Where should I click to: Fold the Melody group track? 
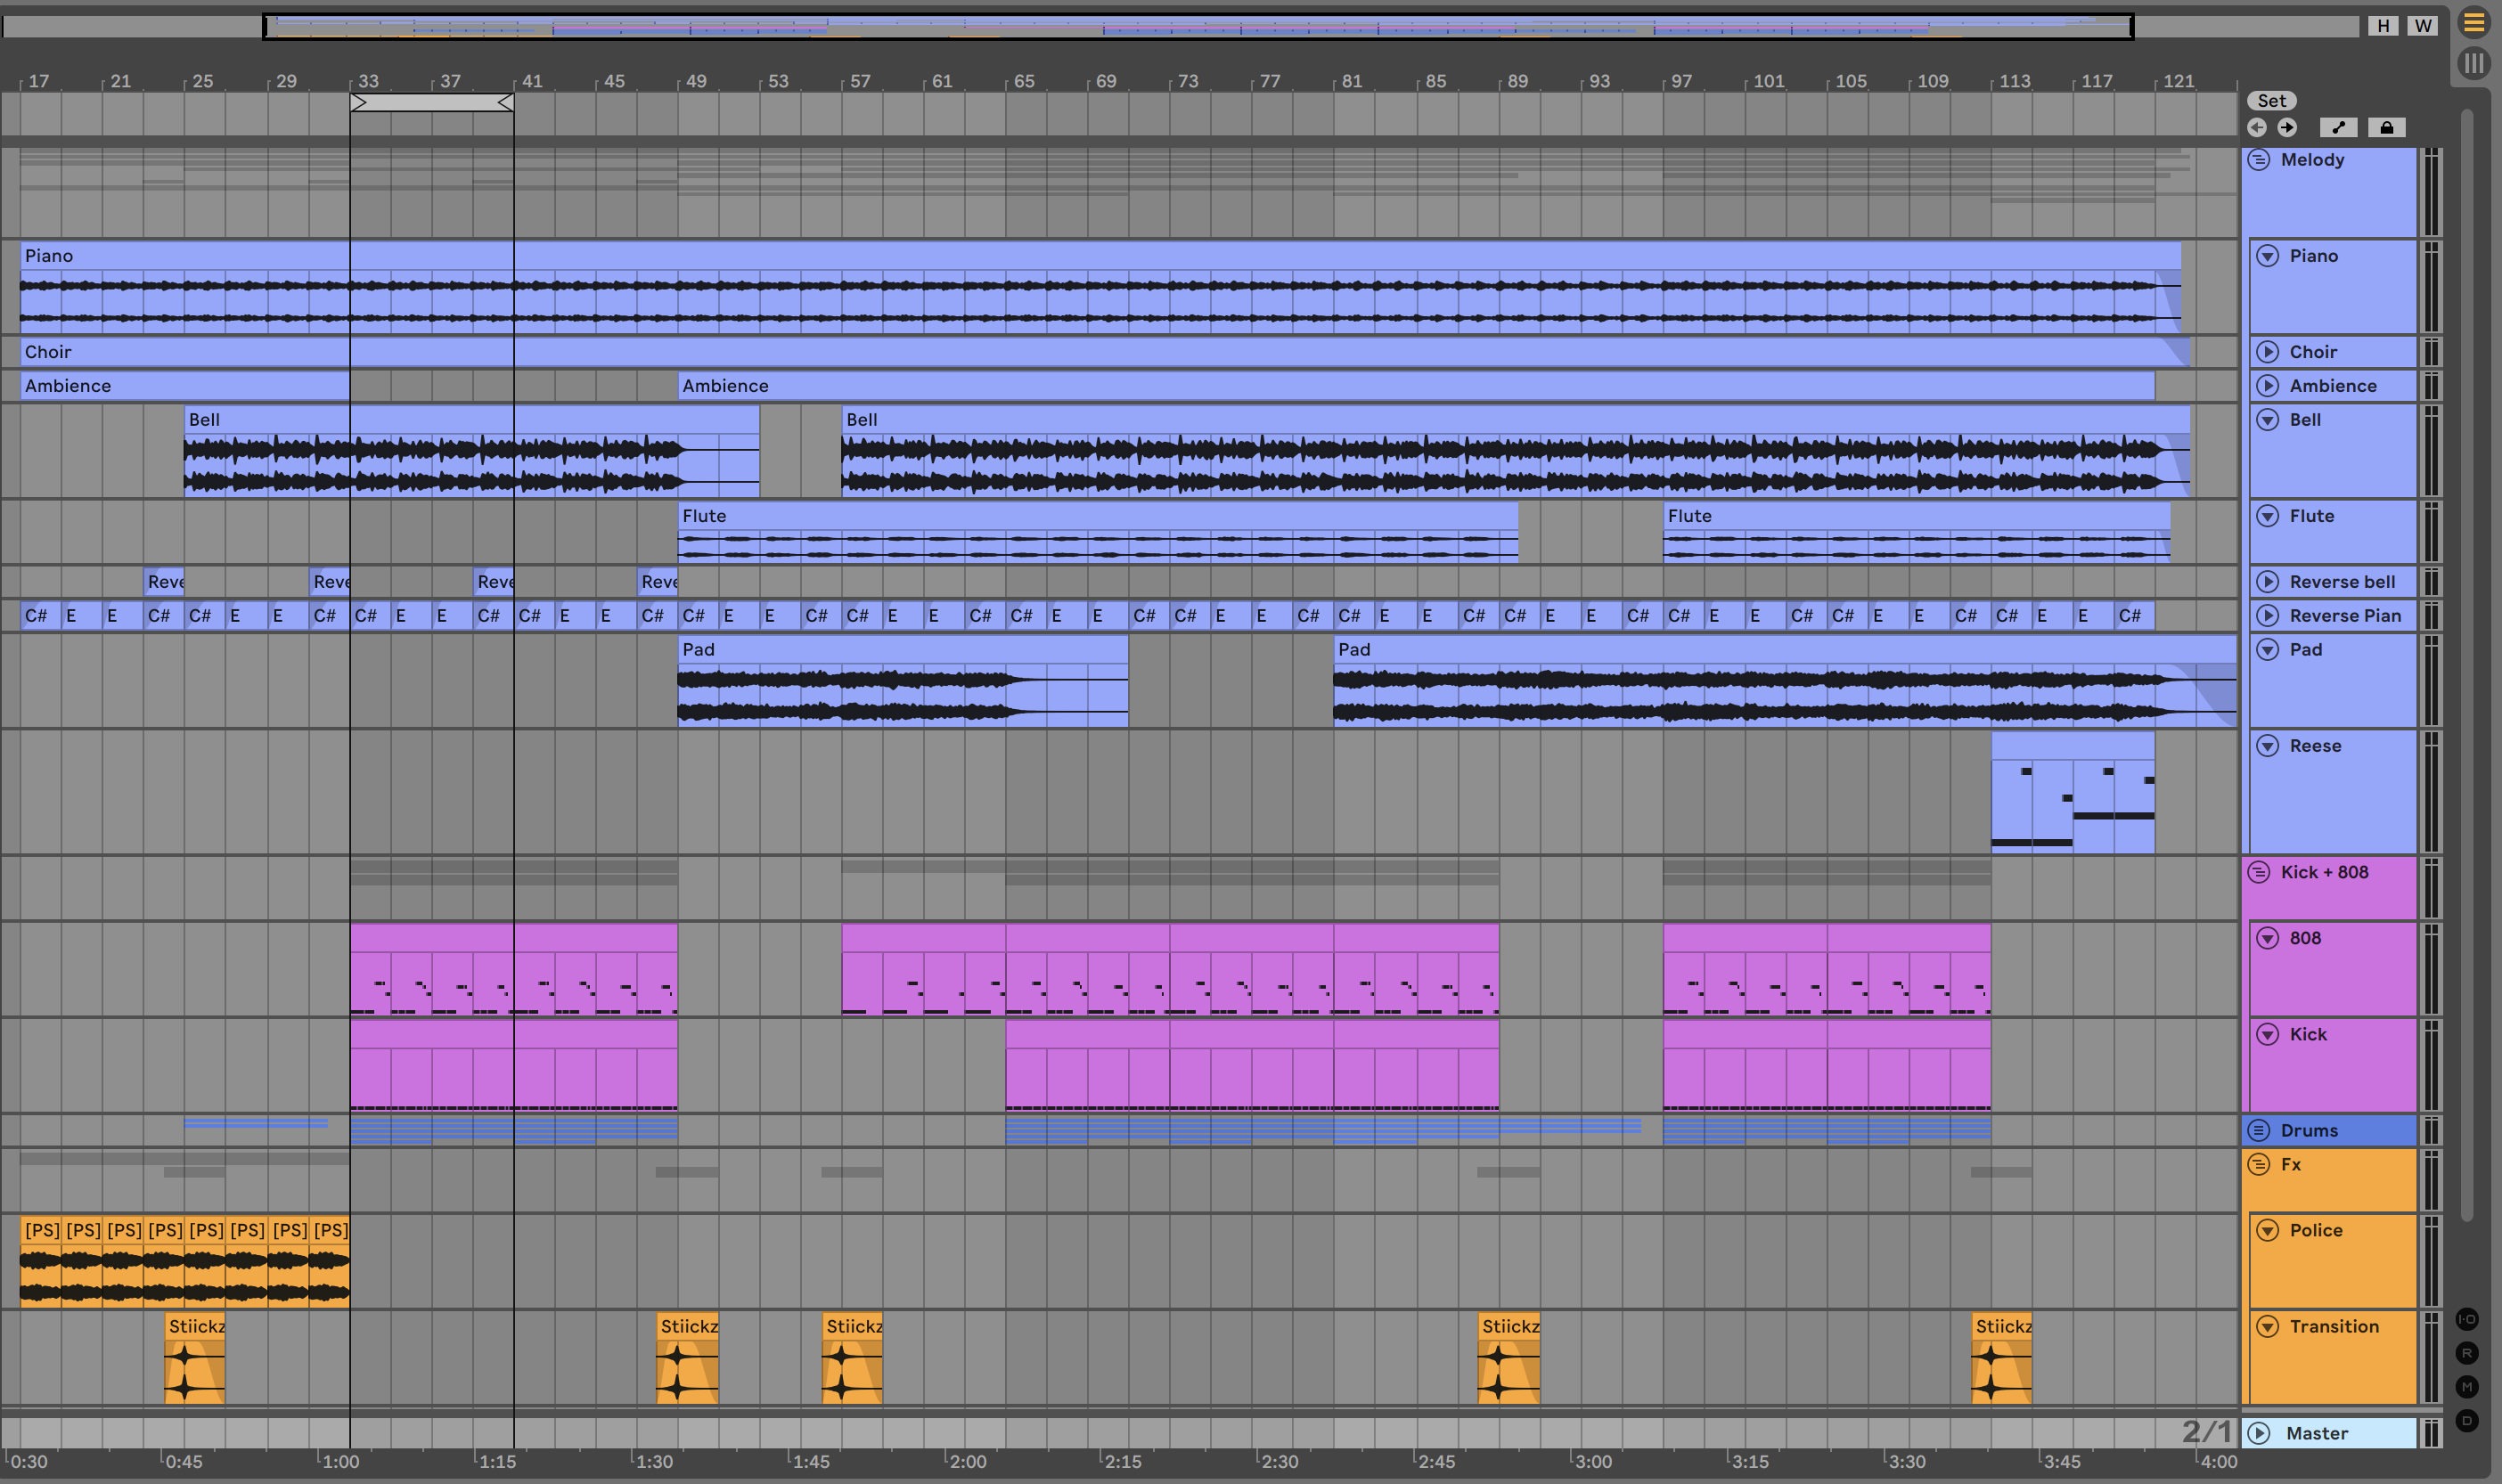[2259, 160]
